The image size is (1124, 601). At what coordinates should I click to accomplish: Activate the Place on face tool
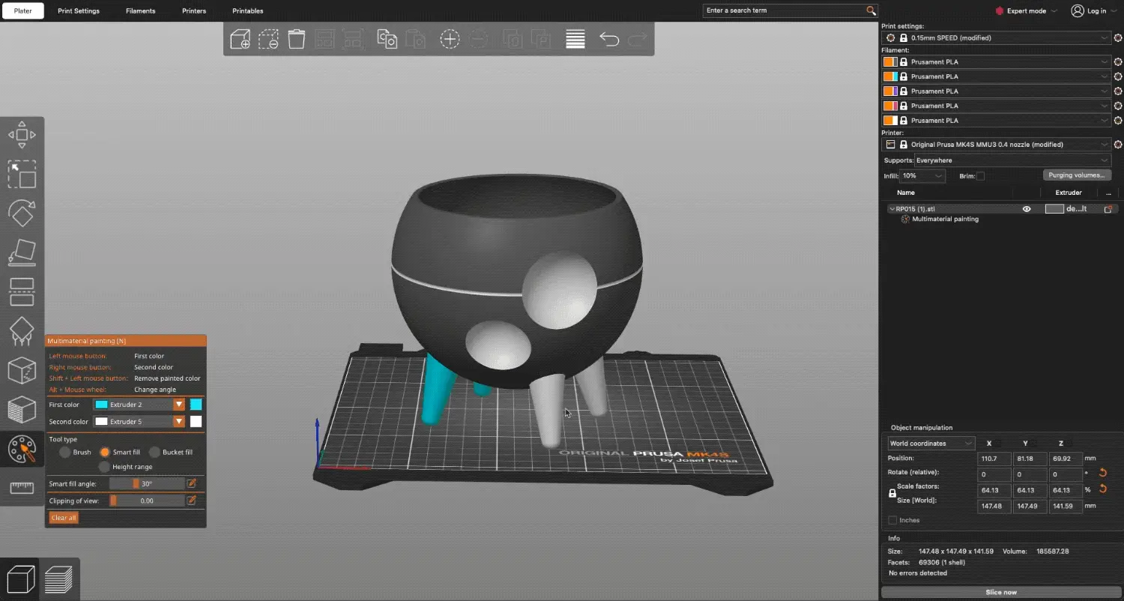22,253
